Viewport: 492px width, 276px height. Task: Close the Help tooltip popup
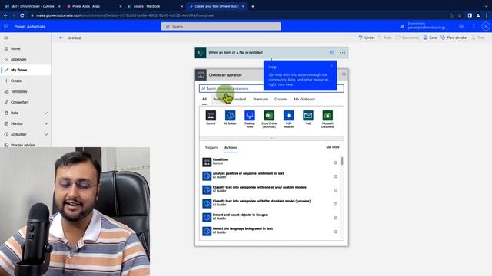point(331,66)
